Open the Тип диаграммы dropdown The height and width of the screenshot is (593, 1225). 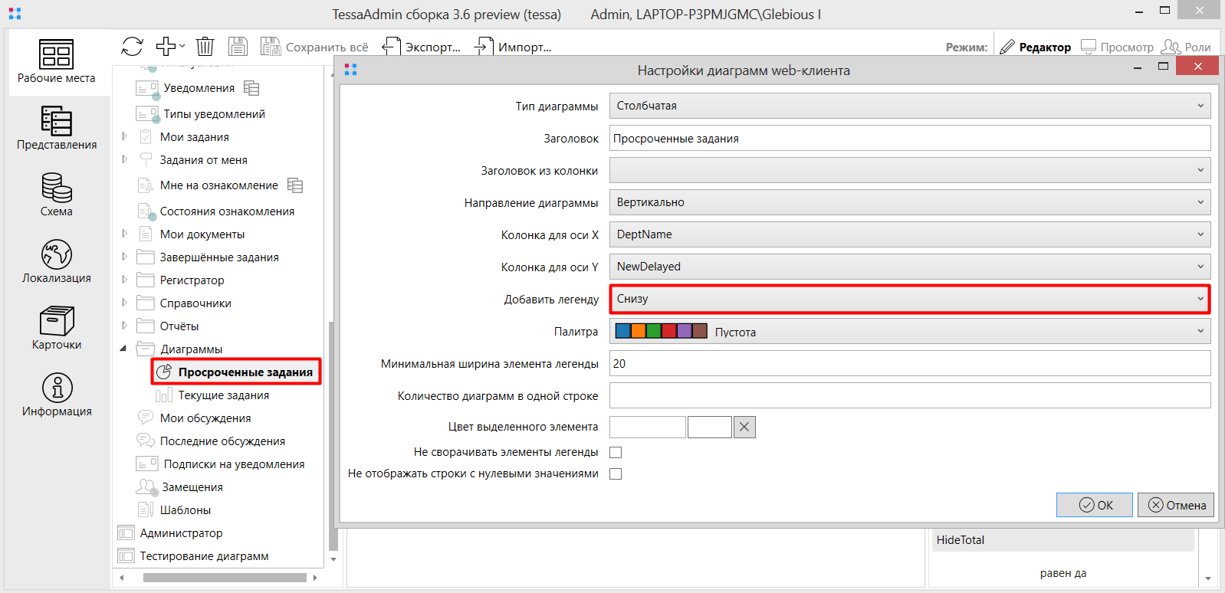(x=909, y=106)
